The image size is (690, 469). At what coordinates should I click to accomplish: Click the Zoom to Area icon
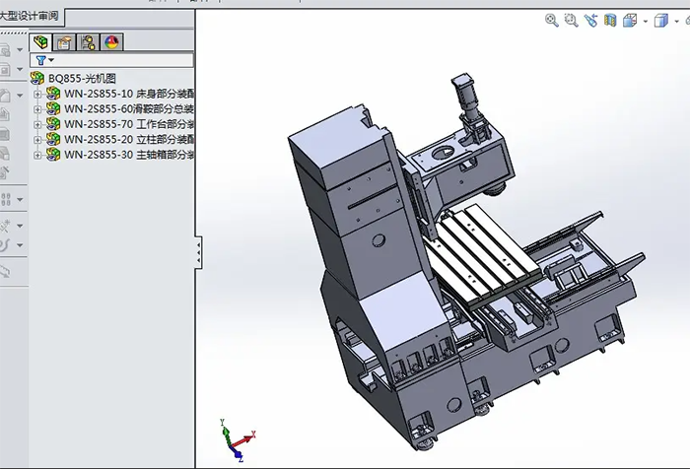coord(572,20)
